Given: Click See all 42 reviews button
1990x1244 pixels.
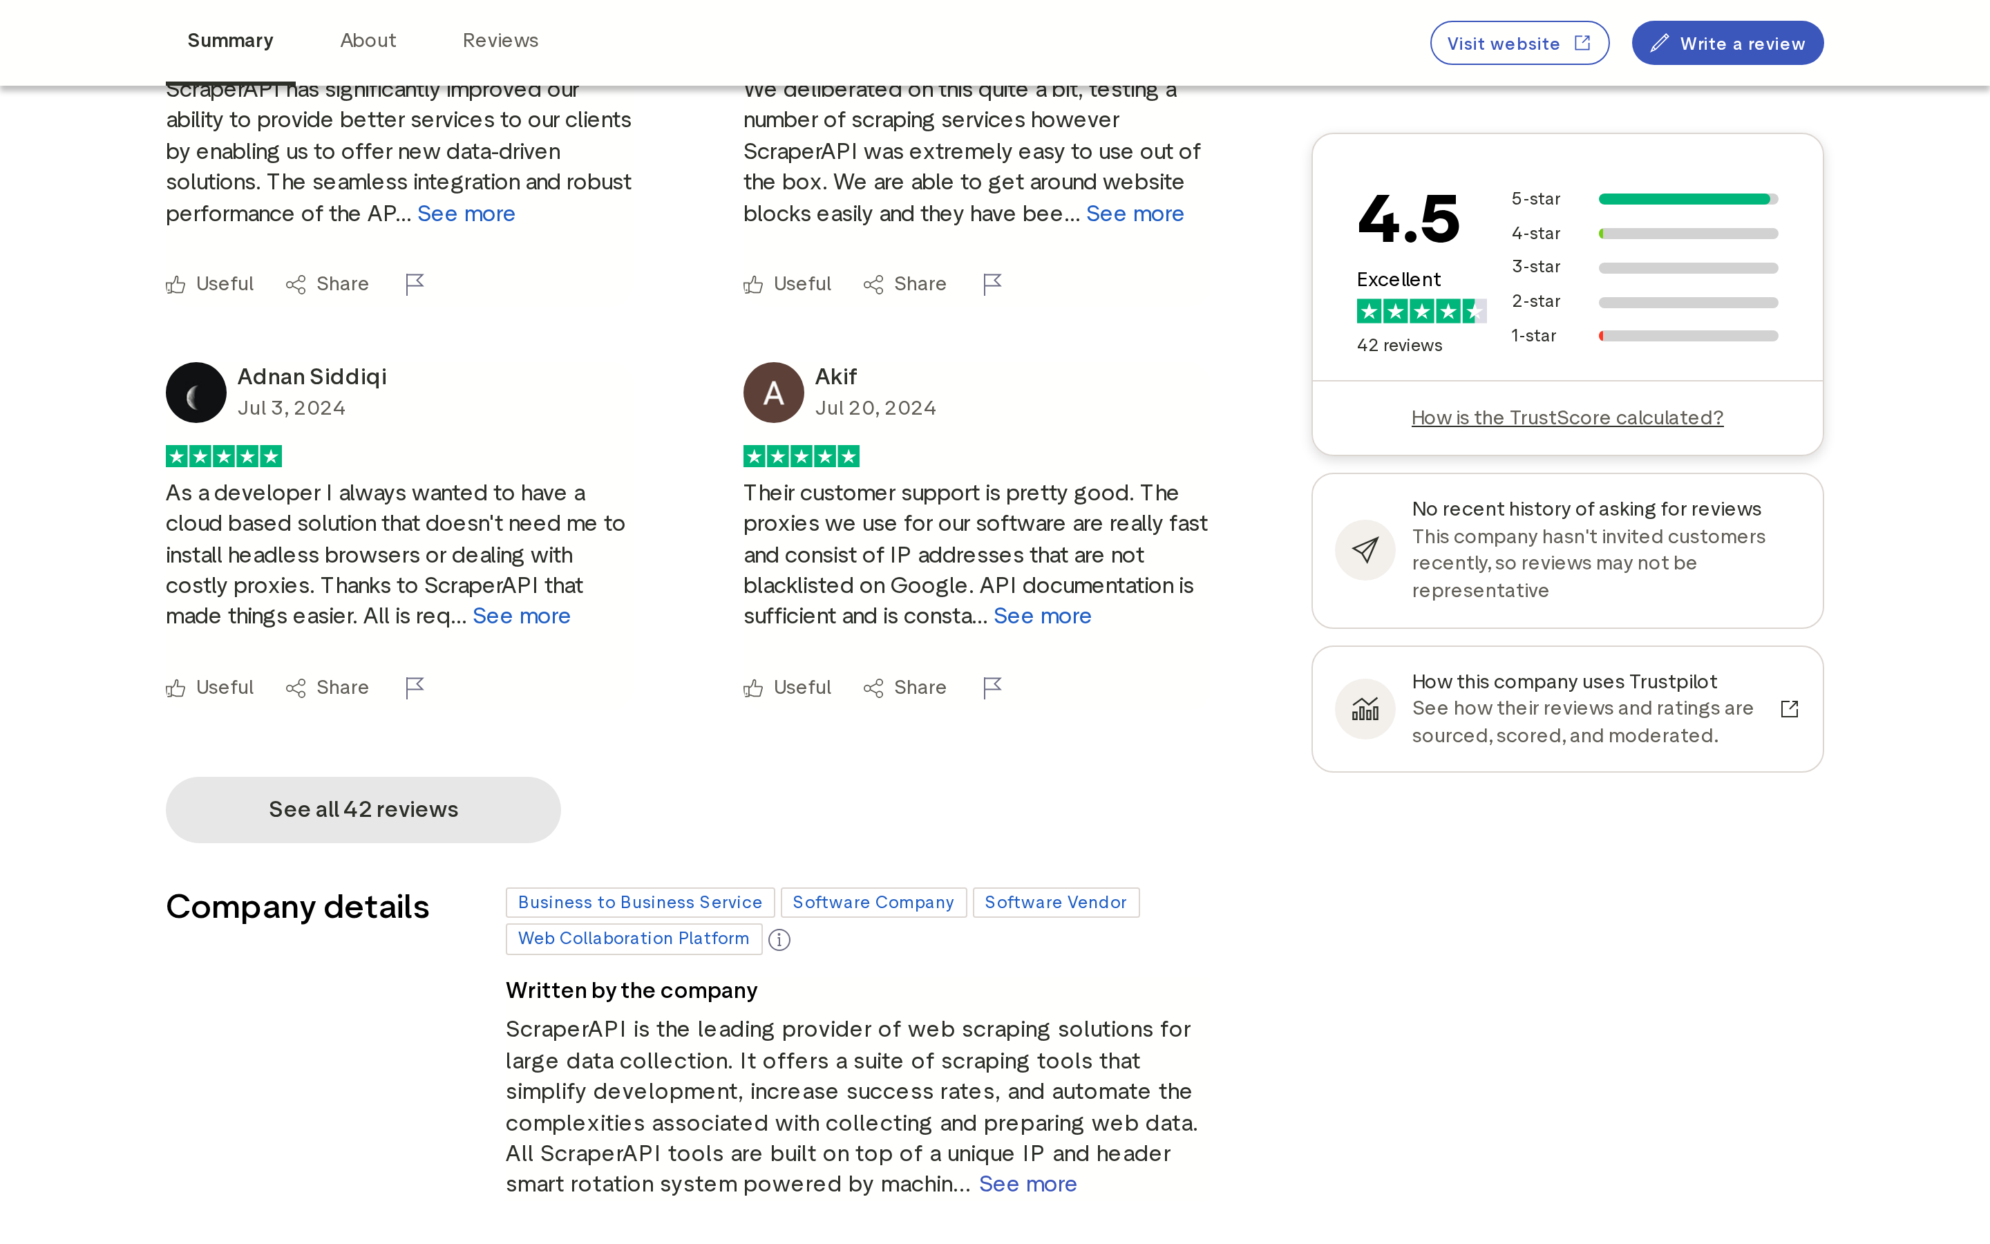Looking at the screenshot, I should [363, 809].
